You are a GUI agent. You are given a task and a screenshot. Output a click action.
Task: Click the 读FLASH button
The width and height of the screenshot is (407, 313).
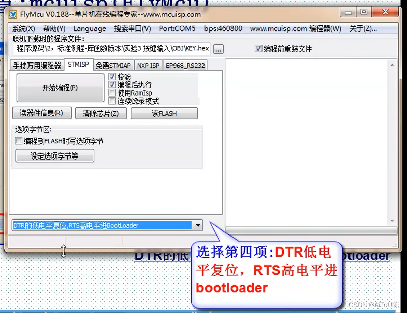(164, 113)
